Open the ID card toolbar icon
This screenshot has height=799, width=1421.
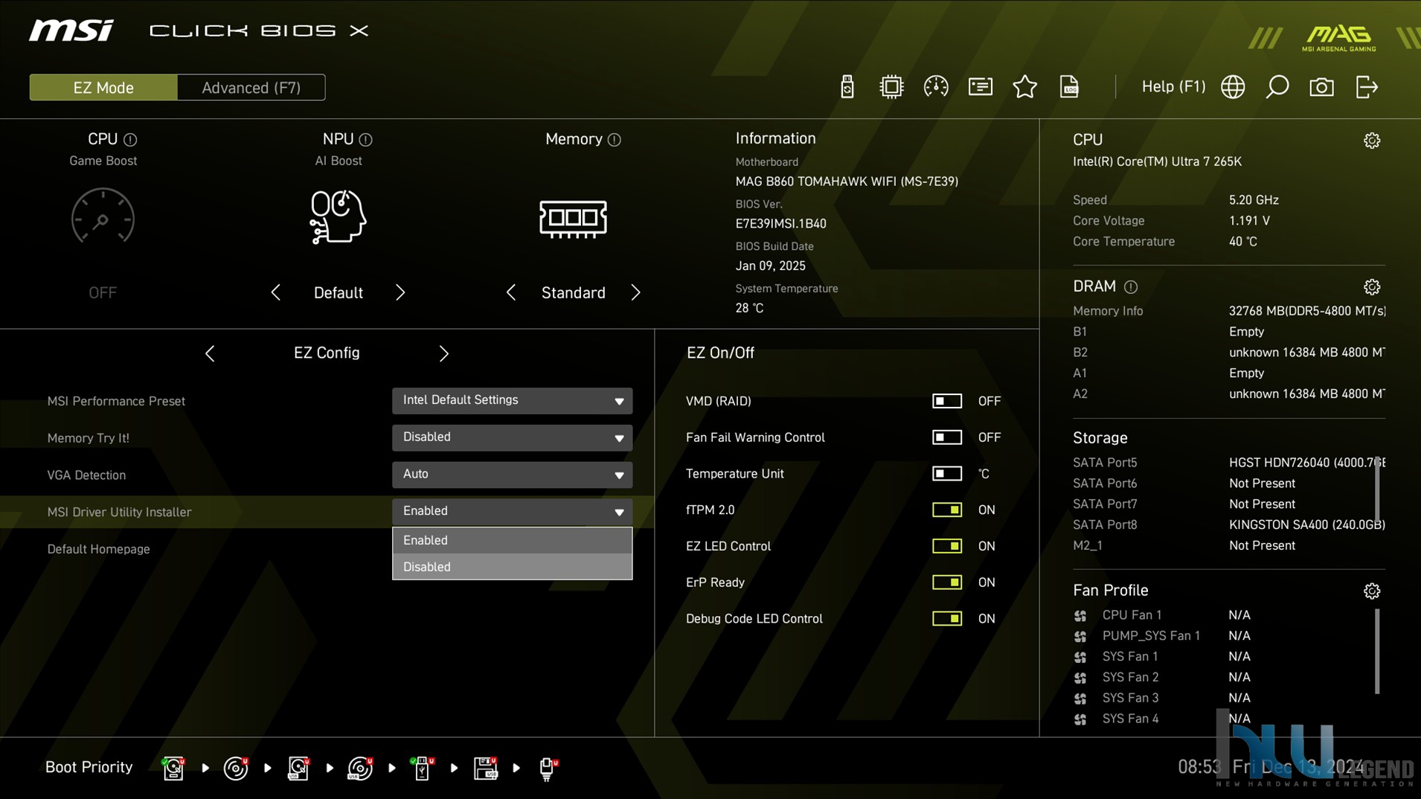point(981,87)
